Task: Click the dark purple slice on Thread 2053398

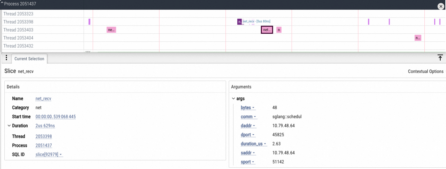Action: pyautogui.click(x=240, y=22)
